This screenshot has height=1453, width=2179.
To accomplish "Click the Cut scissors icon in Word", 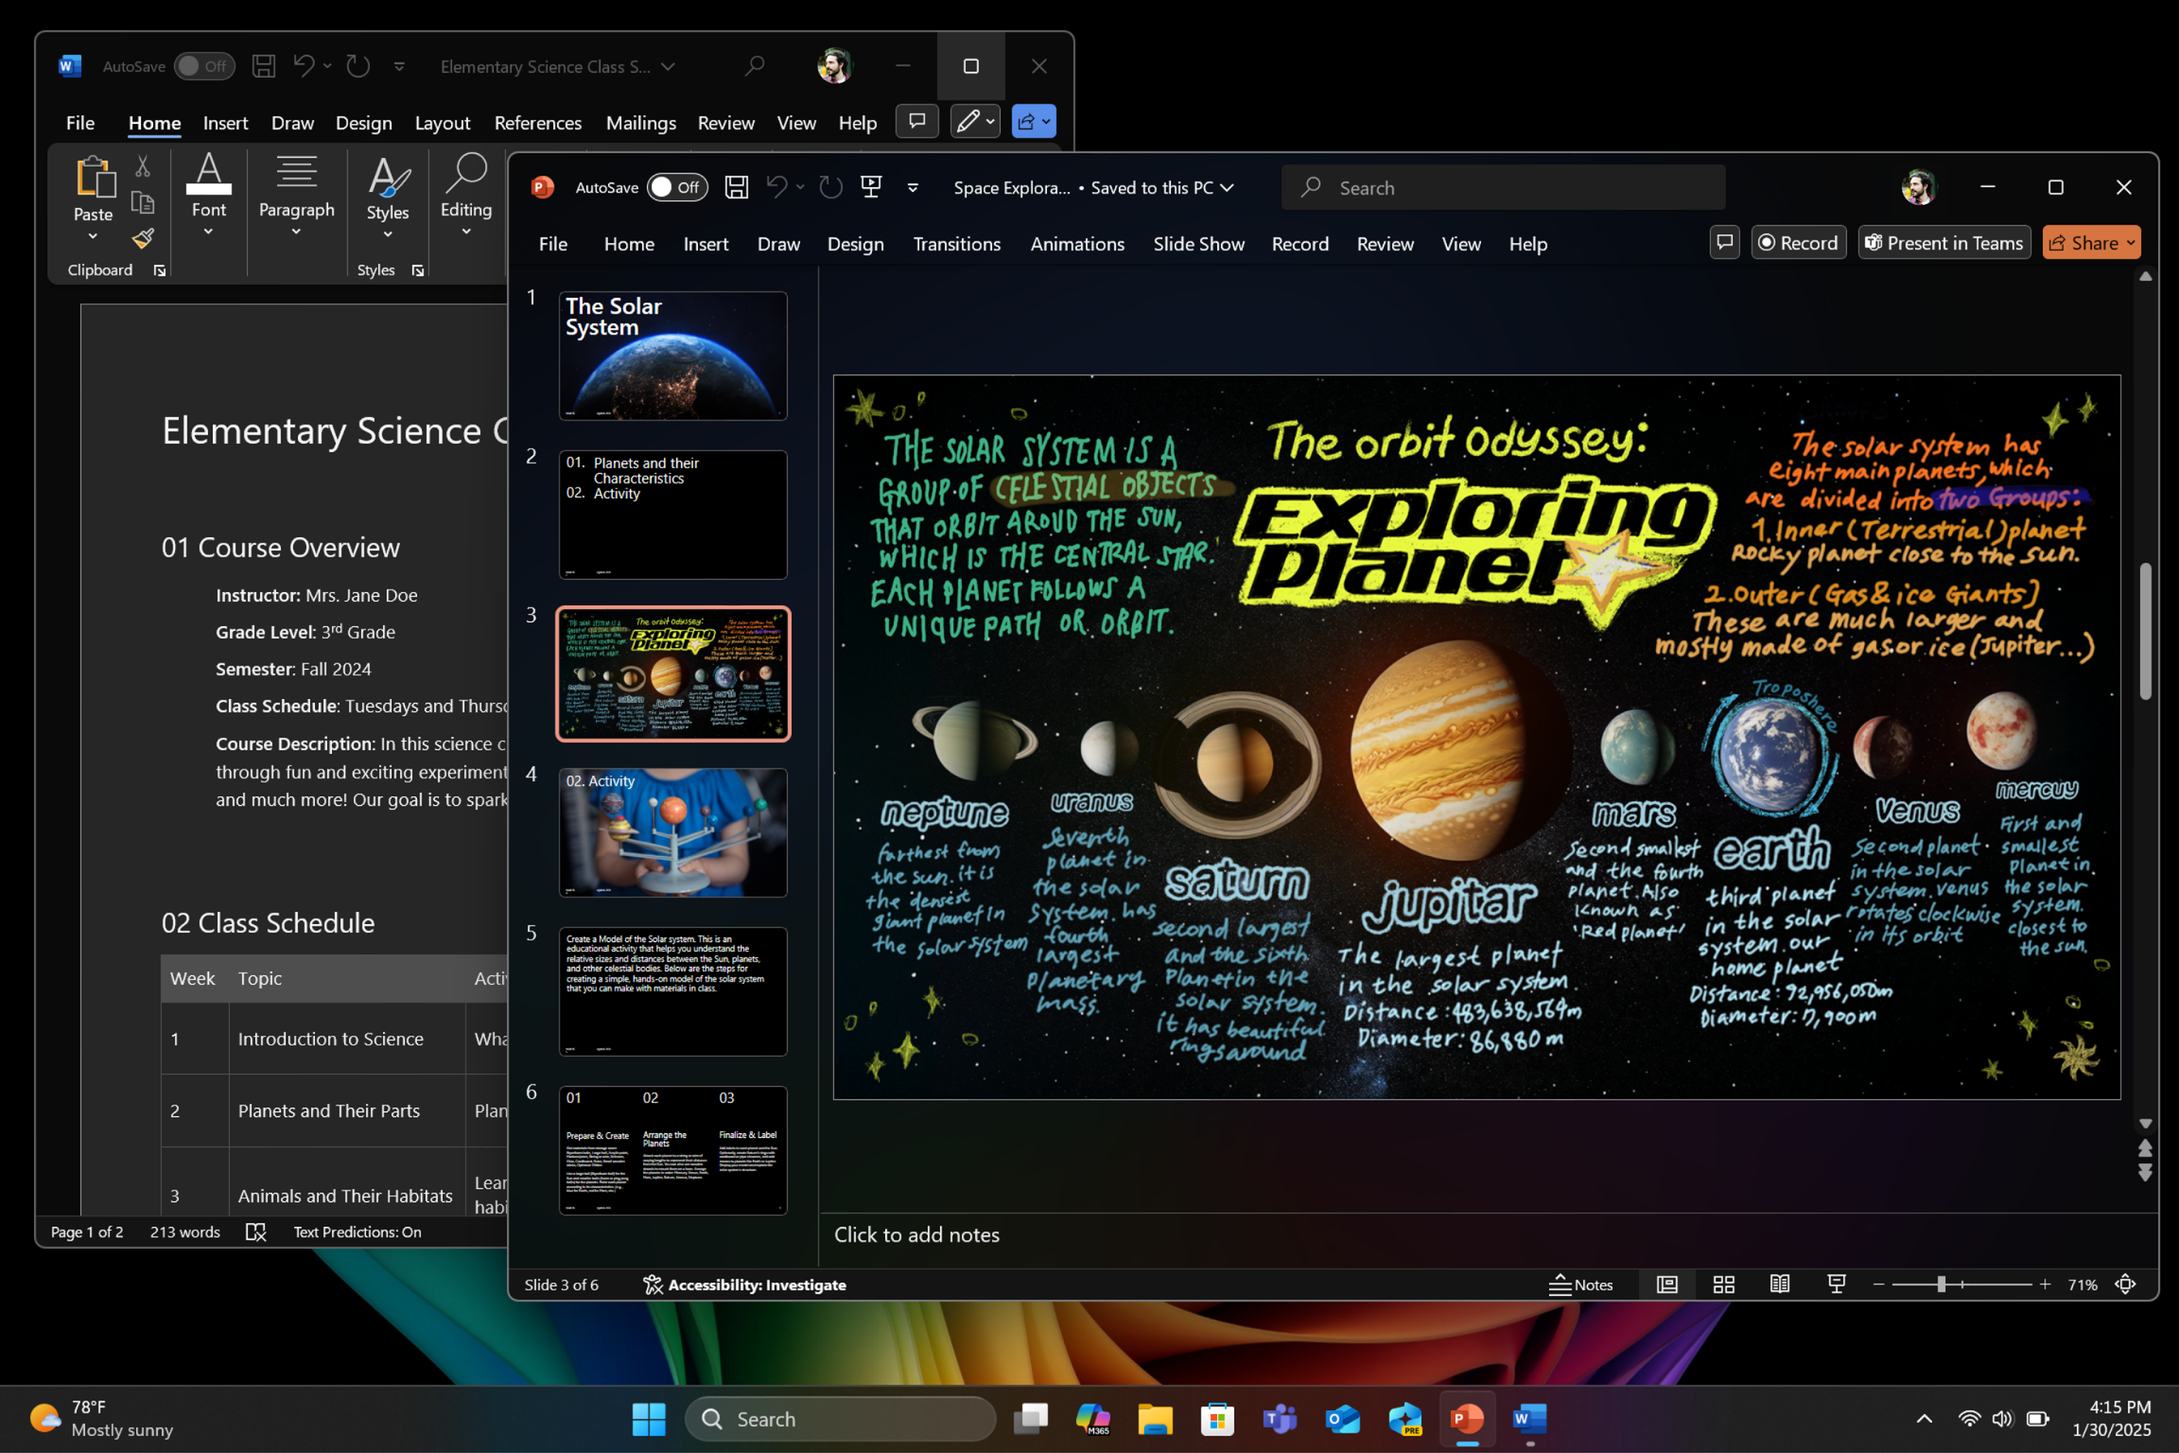I will (143, 167).
